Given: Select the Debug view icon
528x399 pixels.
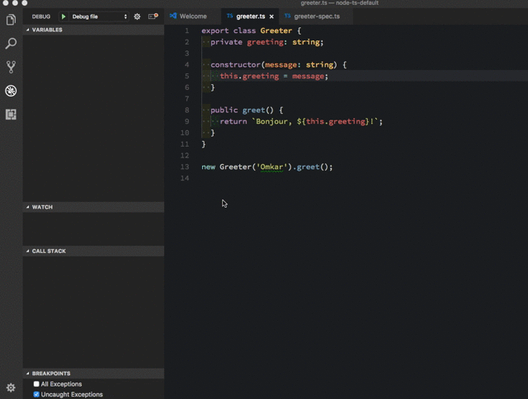Looking at the screenshot, I should coord(11,91).
